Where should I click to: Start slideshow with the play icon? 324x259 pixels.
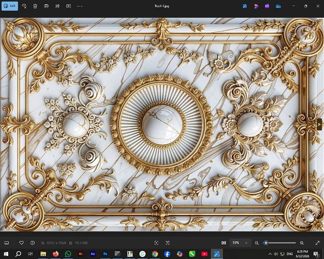click(69, 6)
